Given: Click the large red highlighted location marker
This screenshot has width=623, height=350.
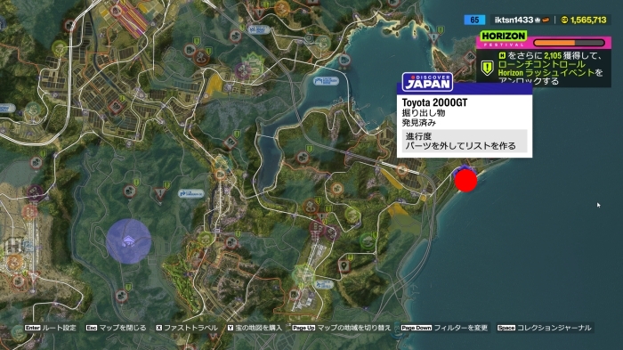Looking at the screenshot, I should click(465, 181).
